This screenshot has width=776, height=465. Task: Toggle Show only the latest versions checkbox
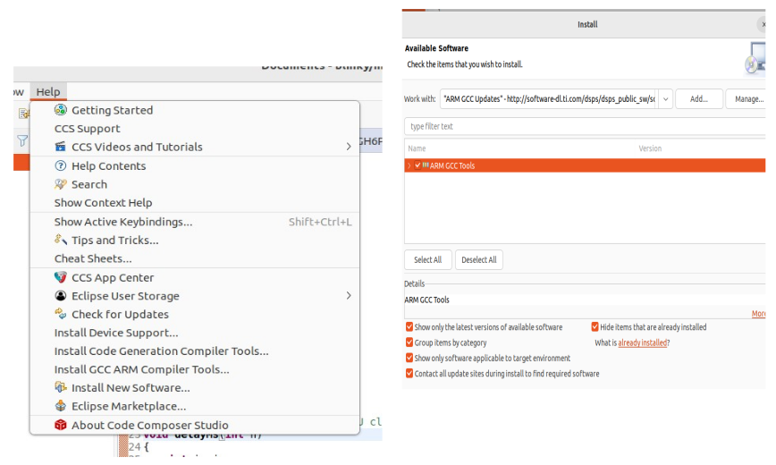(x=409, y=327)
